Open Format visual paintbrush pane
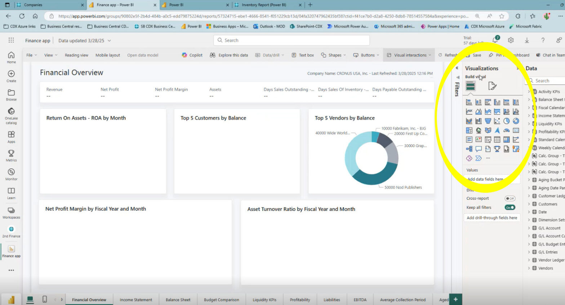The width and height of the screenshot is (565, 305). pos(492,86)
